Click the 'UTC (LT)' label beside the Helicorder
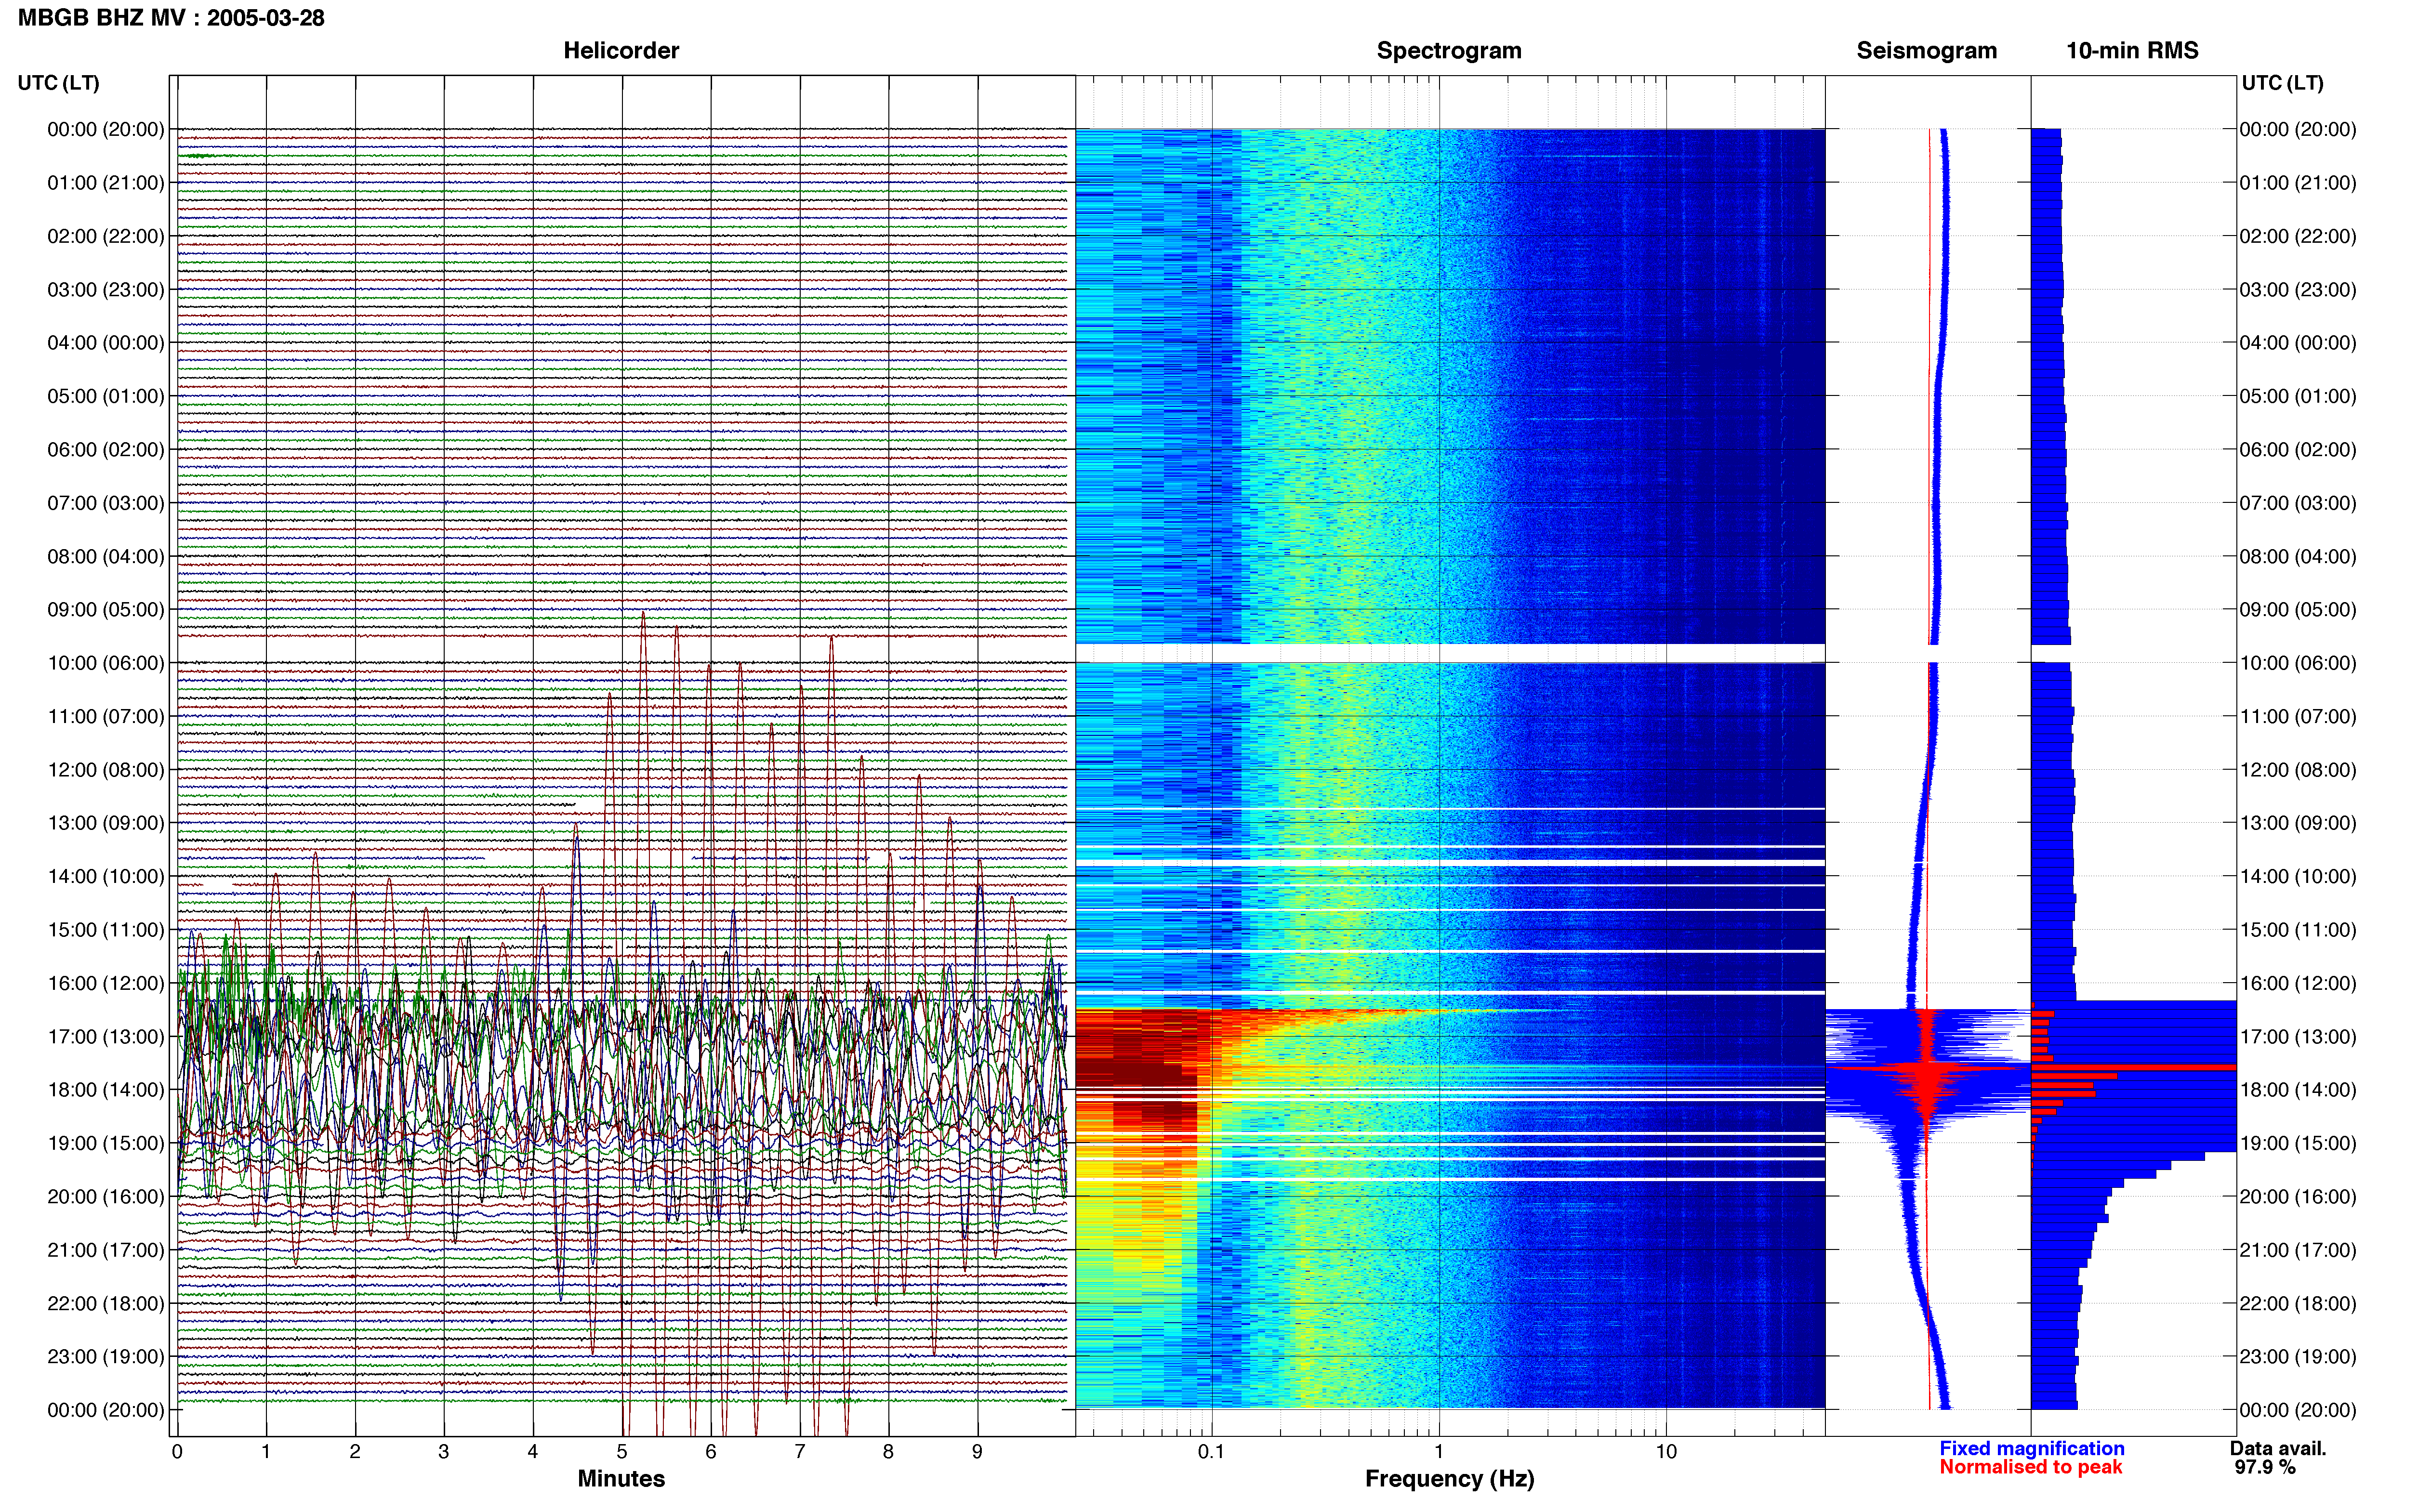This screenshot has height=1512, width=2418. (x=58, y=83)
